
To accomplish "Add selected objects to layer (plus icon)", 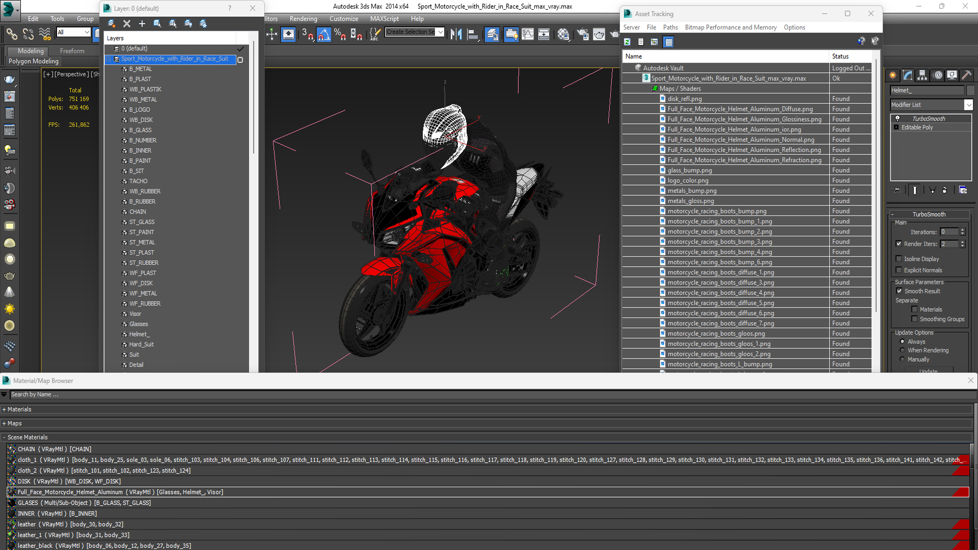I will (142, 23).
